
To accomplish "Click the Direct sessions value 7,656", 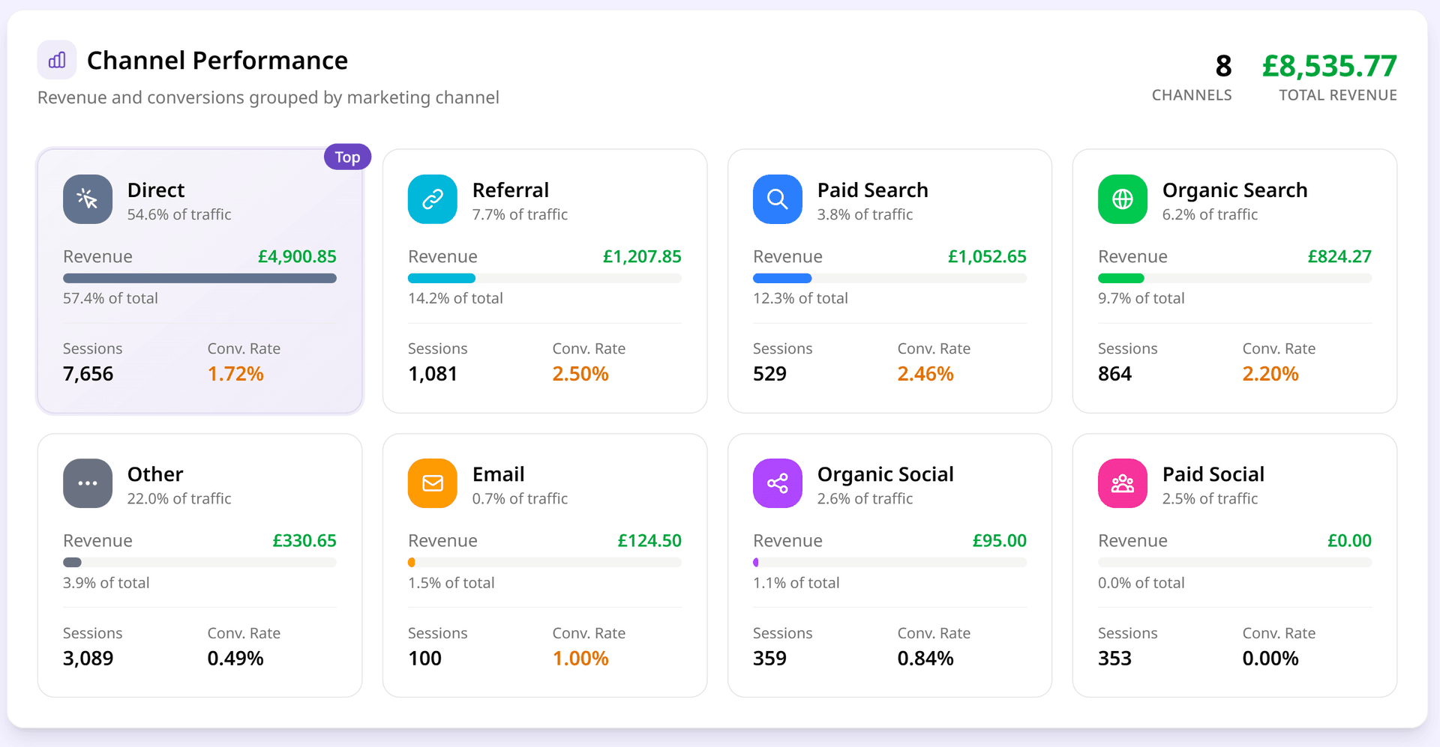I will click(88, 374).
